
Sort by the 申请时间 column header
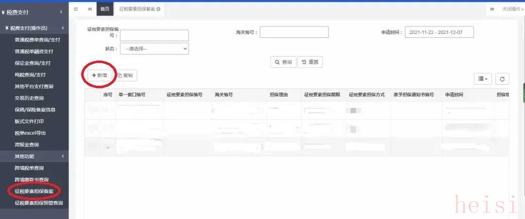tap(454, 94)
